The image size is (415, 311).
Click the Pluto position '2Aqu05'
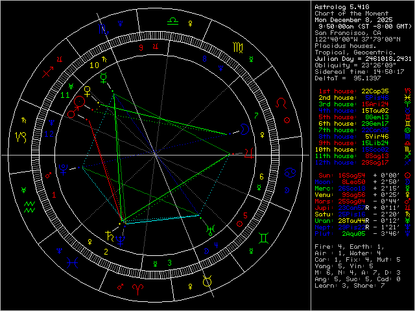(353, 234)
